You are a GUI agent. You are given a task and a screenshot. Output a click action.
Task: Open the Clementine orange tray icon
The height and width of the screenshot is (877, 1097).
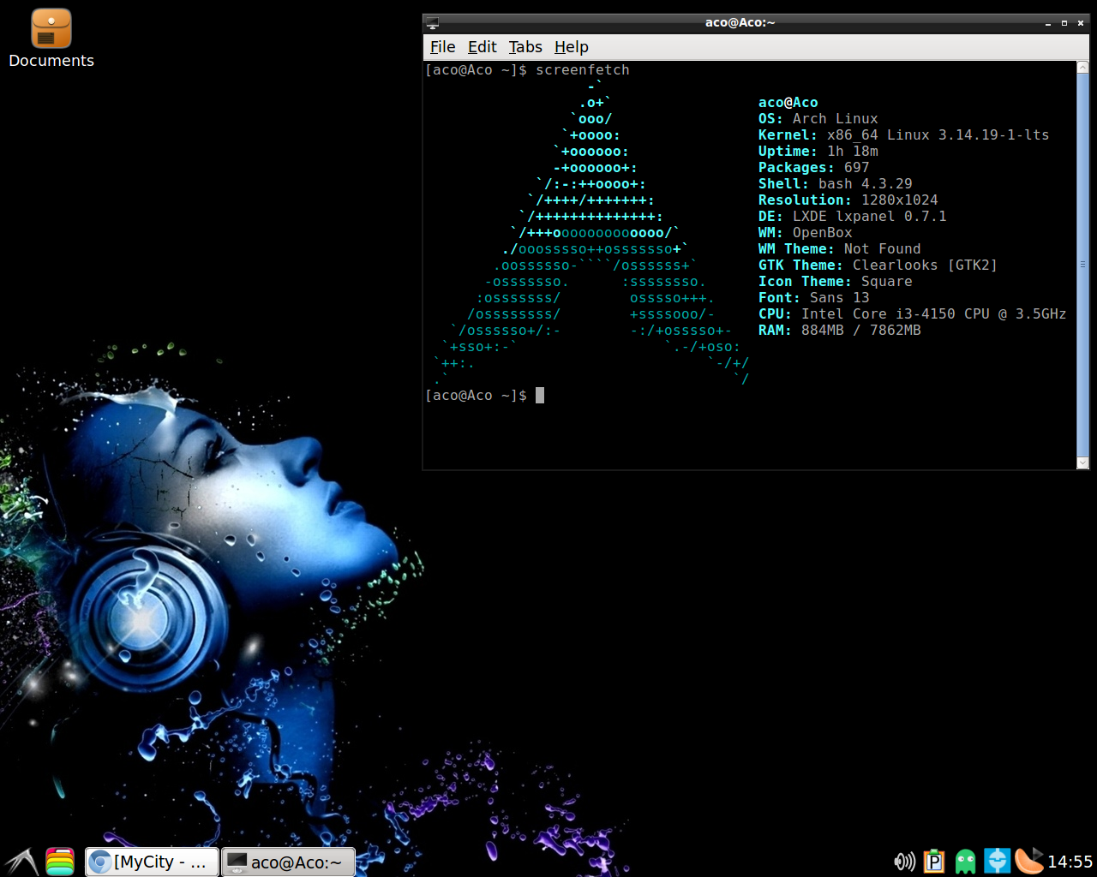[x=1029, y=861]
